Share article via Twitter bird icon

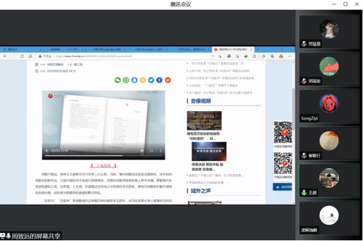[151, 80]
